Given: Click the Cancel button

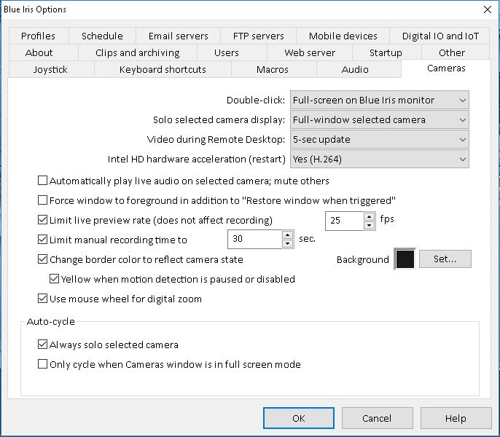Looking at the screenshot, I should pos(378,418).
